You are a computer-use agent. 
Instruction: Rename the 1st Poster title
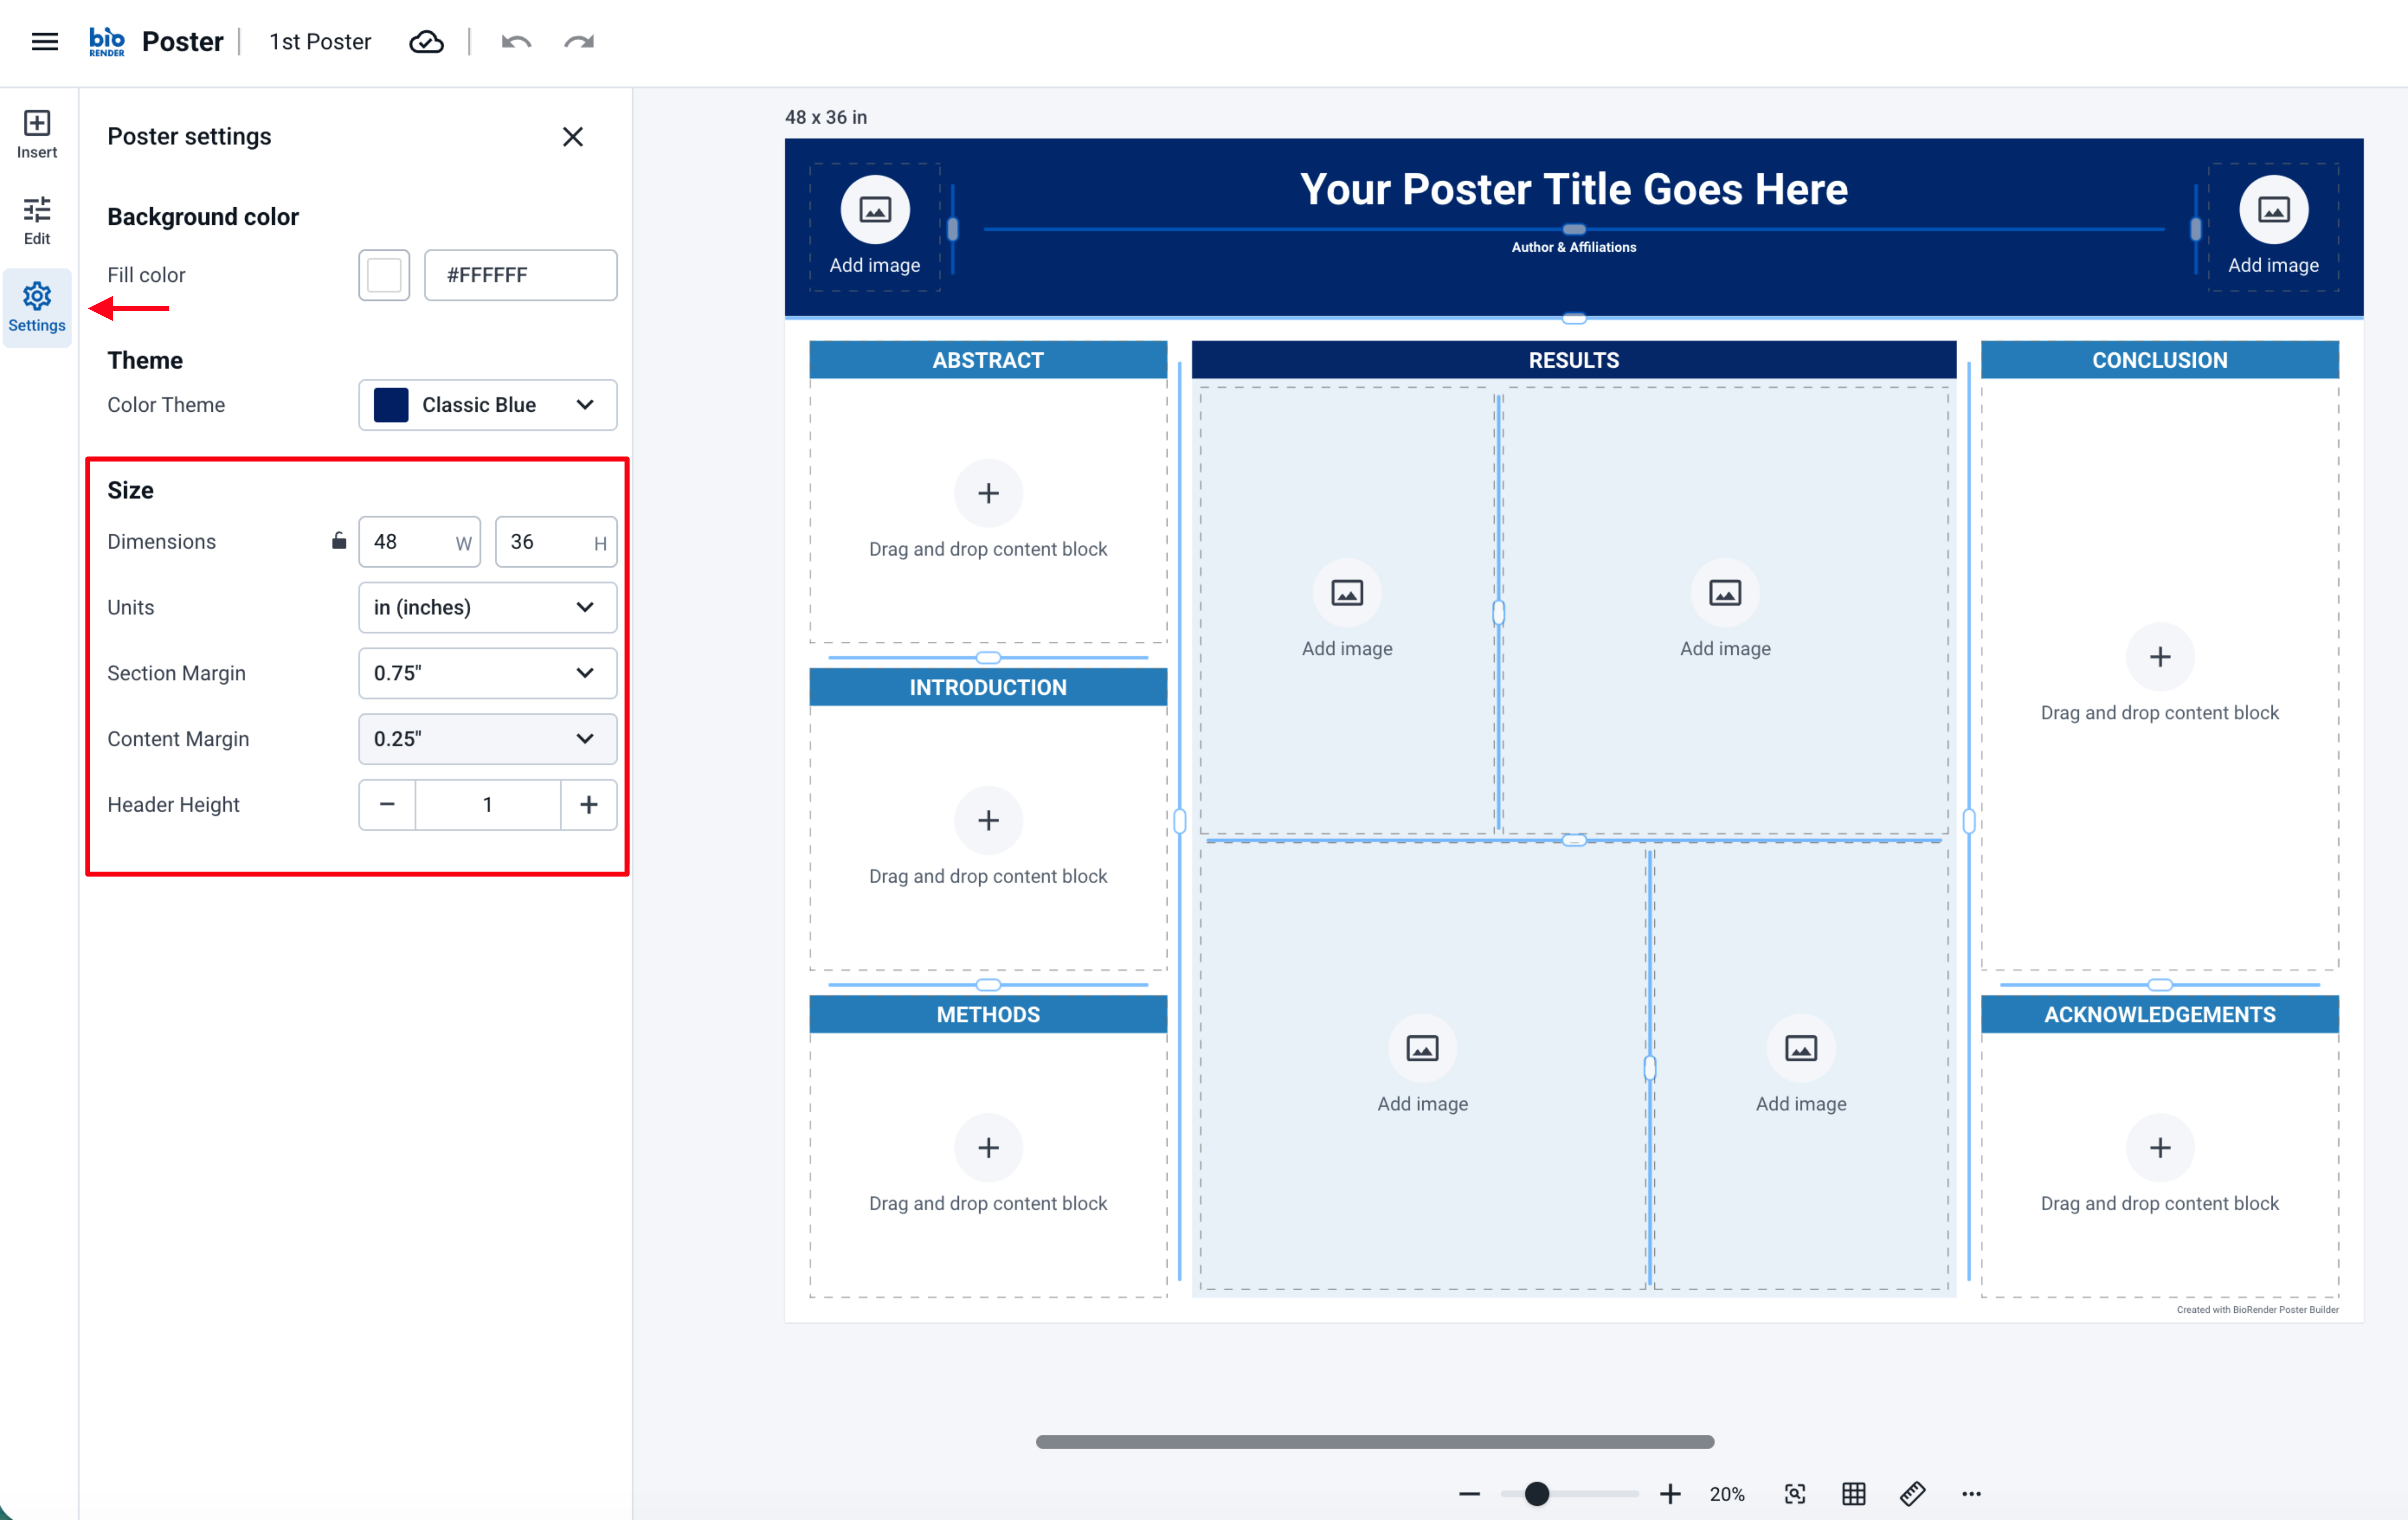tap(320, 42)
